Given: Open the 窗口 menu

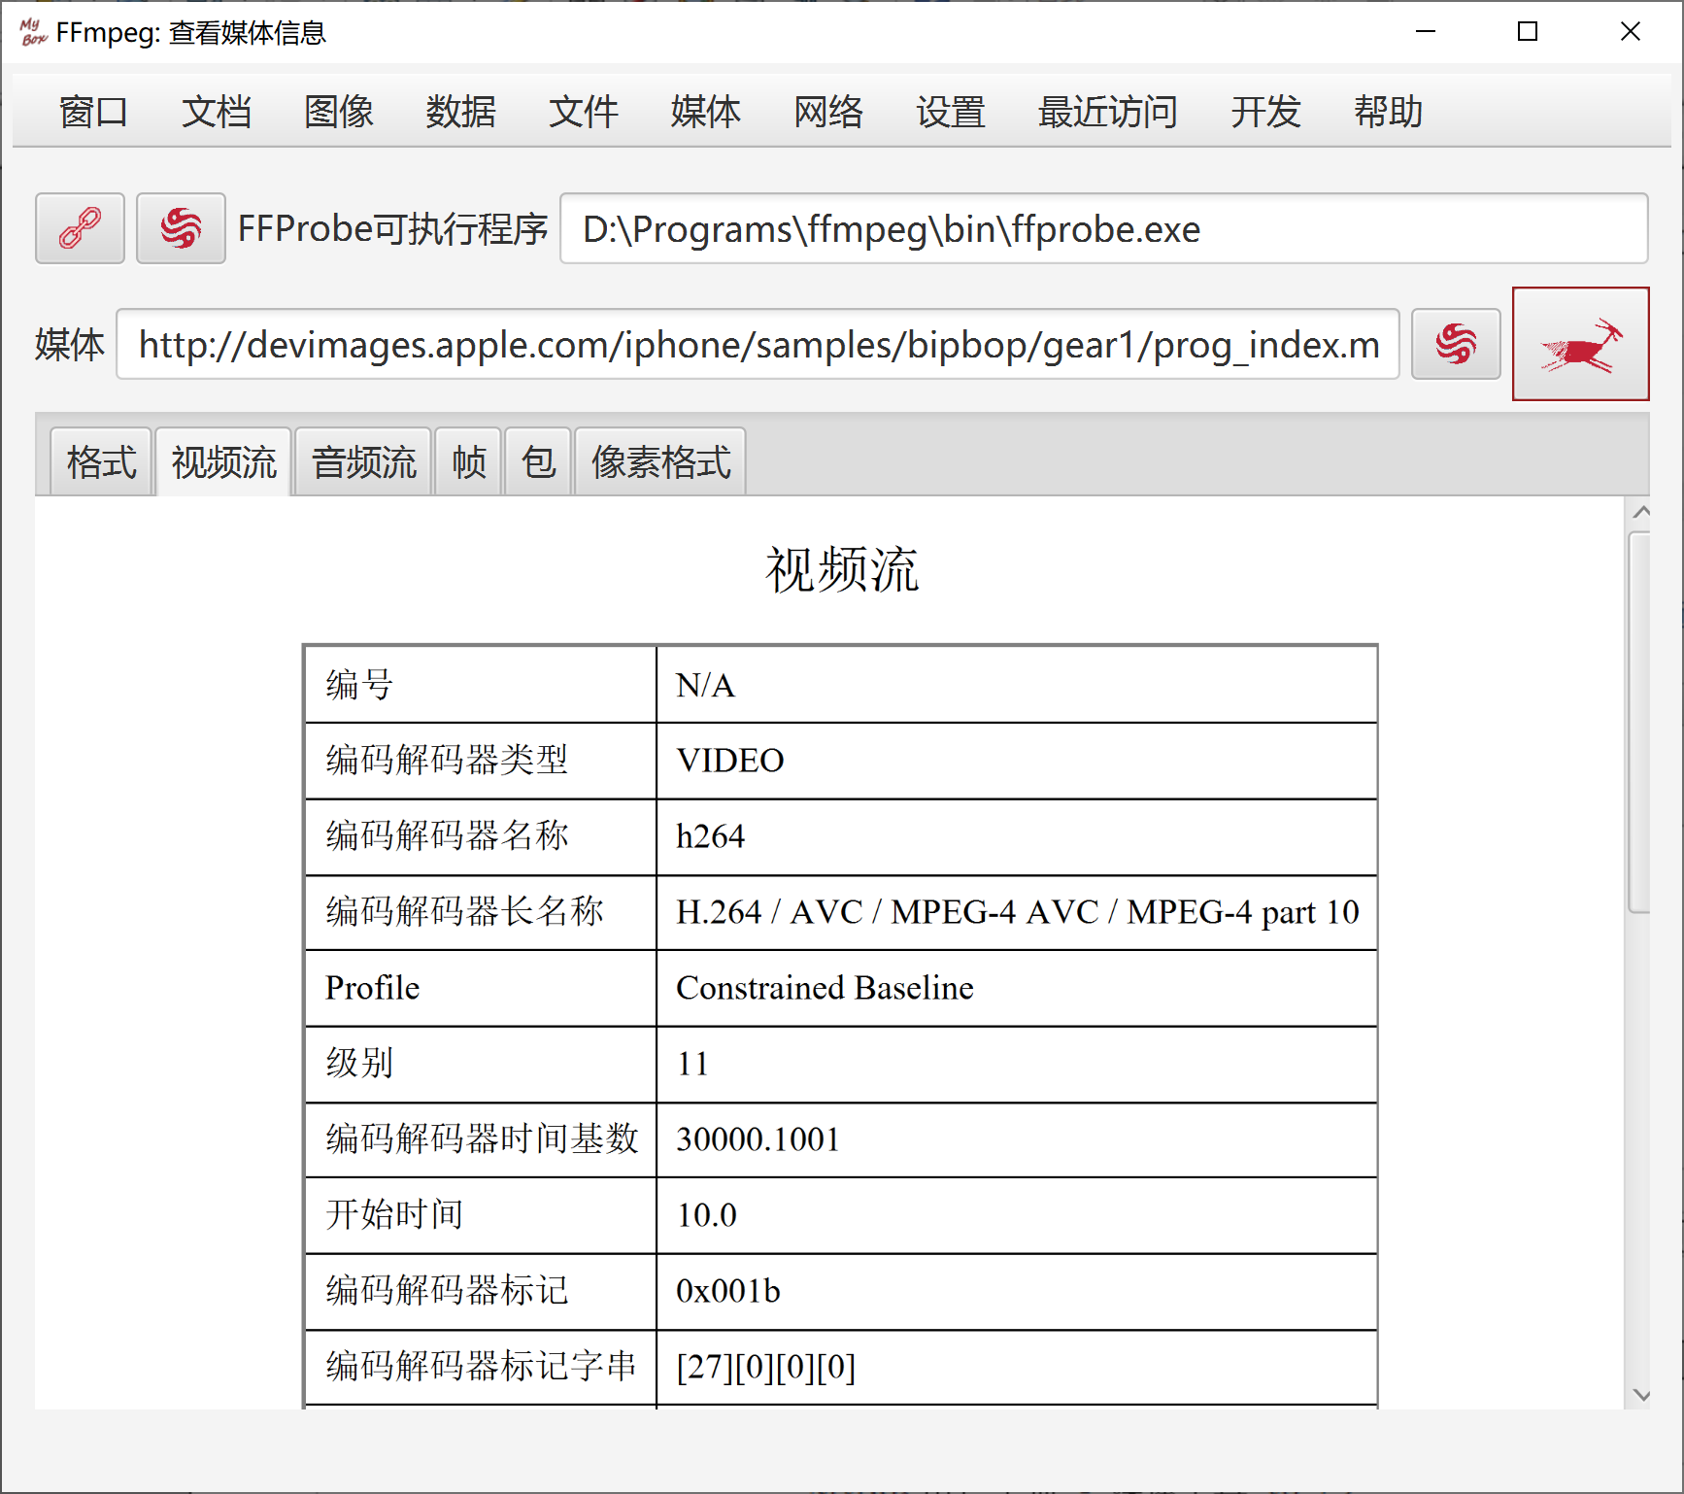Looking at the screenshot, I should tap(94, 112).
